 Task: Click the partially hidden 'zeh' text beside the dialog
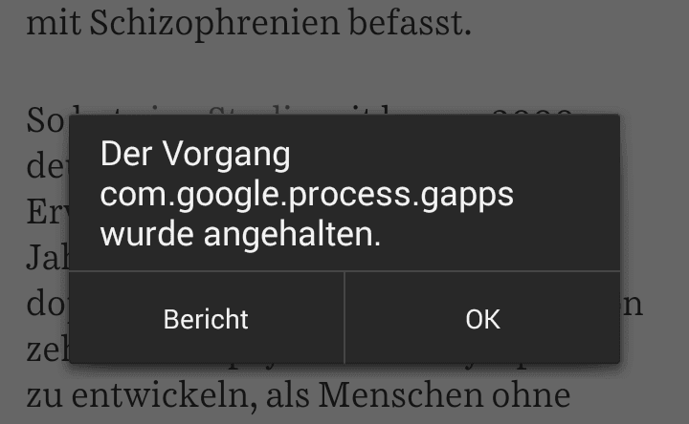tap(48, 350)
